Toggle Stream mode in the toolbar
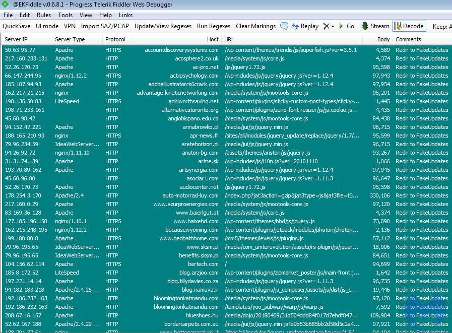The width and height of the screenshot is (452, 333). (x=375, y=26)
